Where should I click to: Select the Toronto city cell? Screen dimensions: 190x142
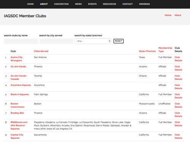pos(38,76)
